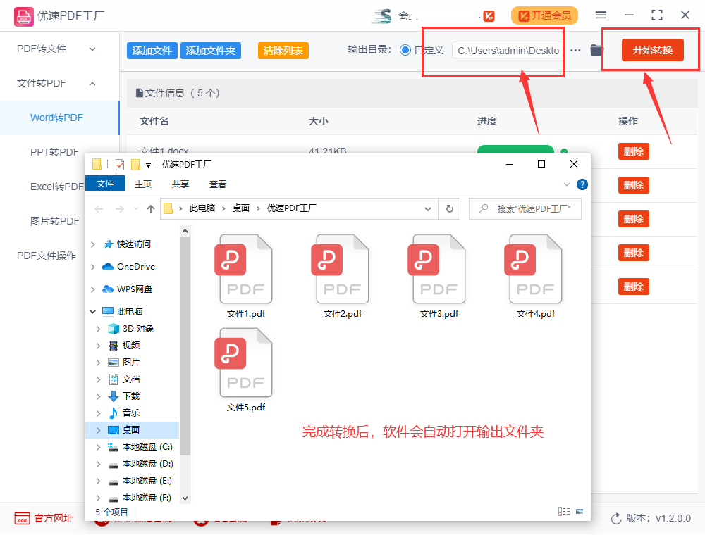Open the 优速PDF工厂 app logo icon
705x535 pixels.
click(24, 15)
